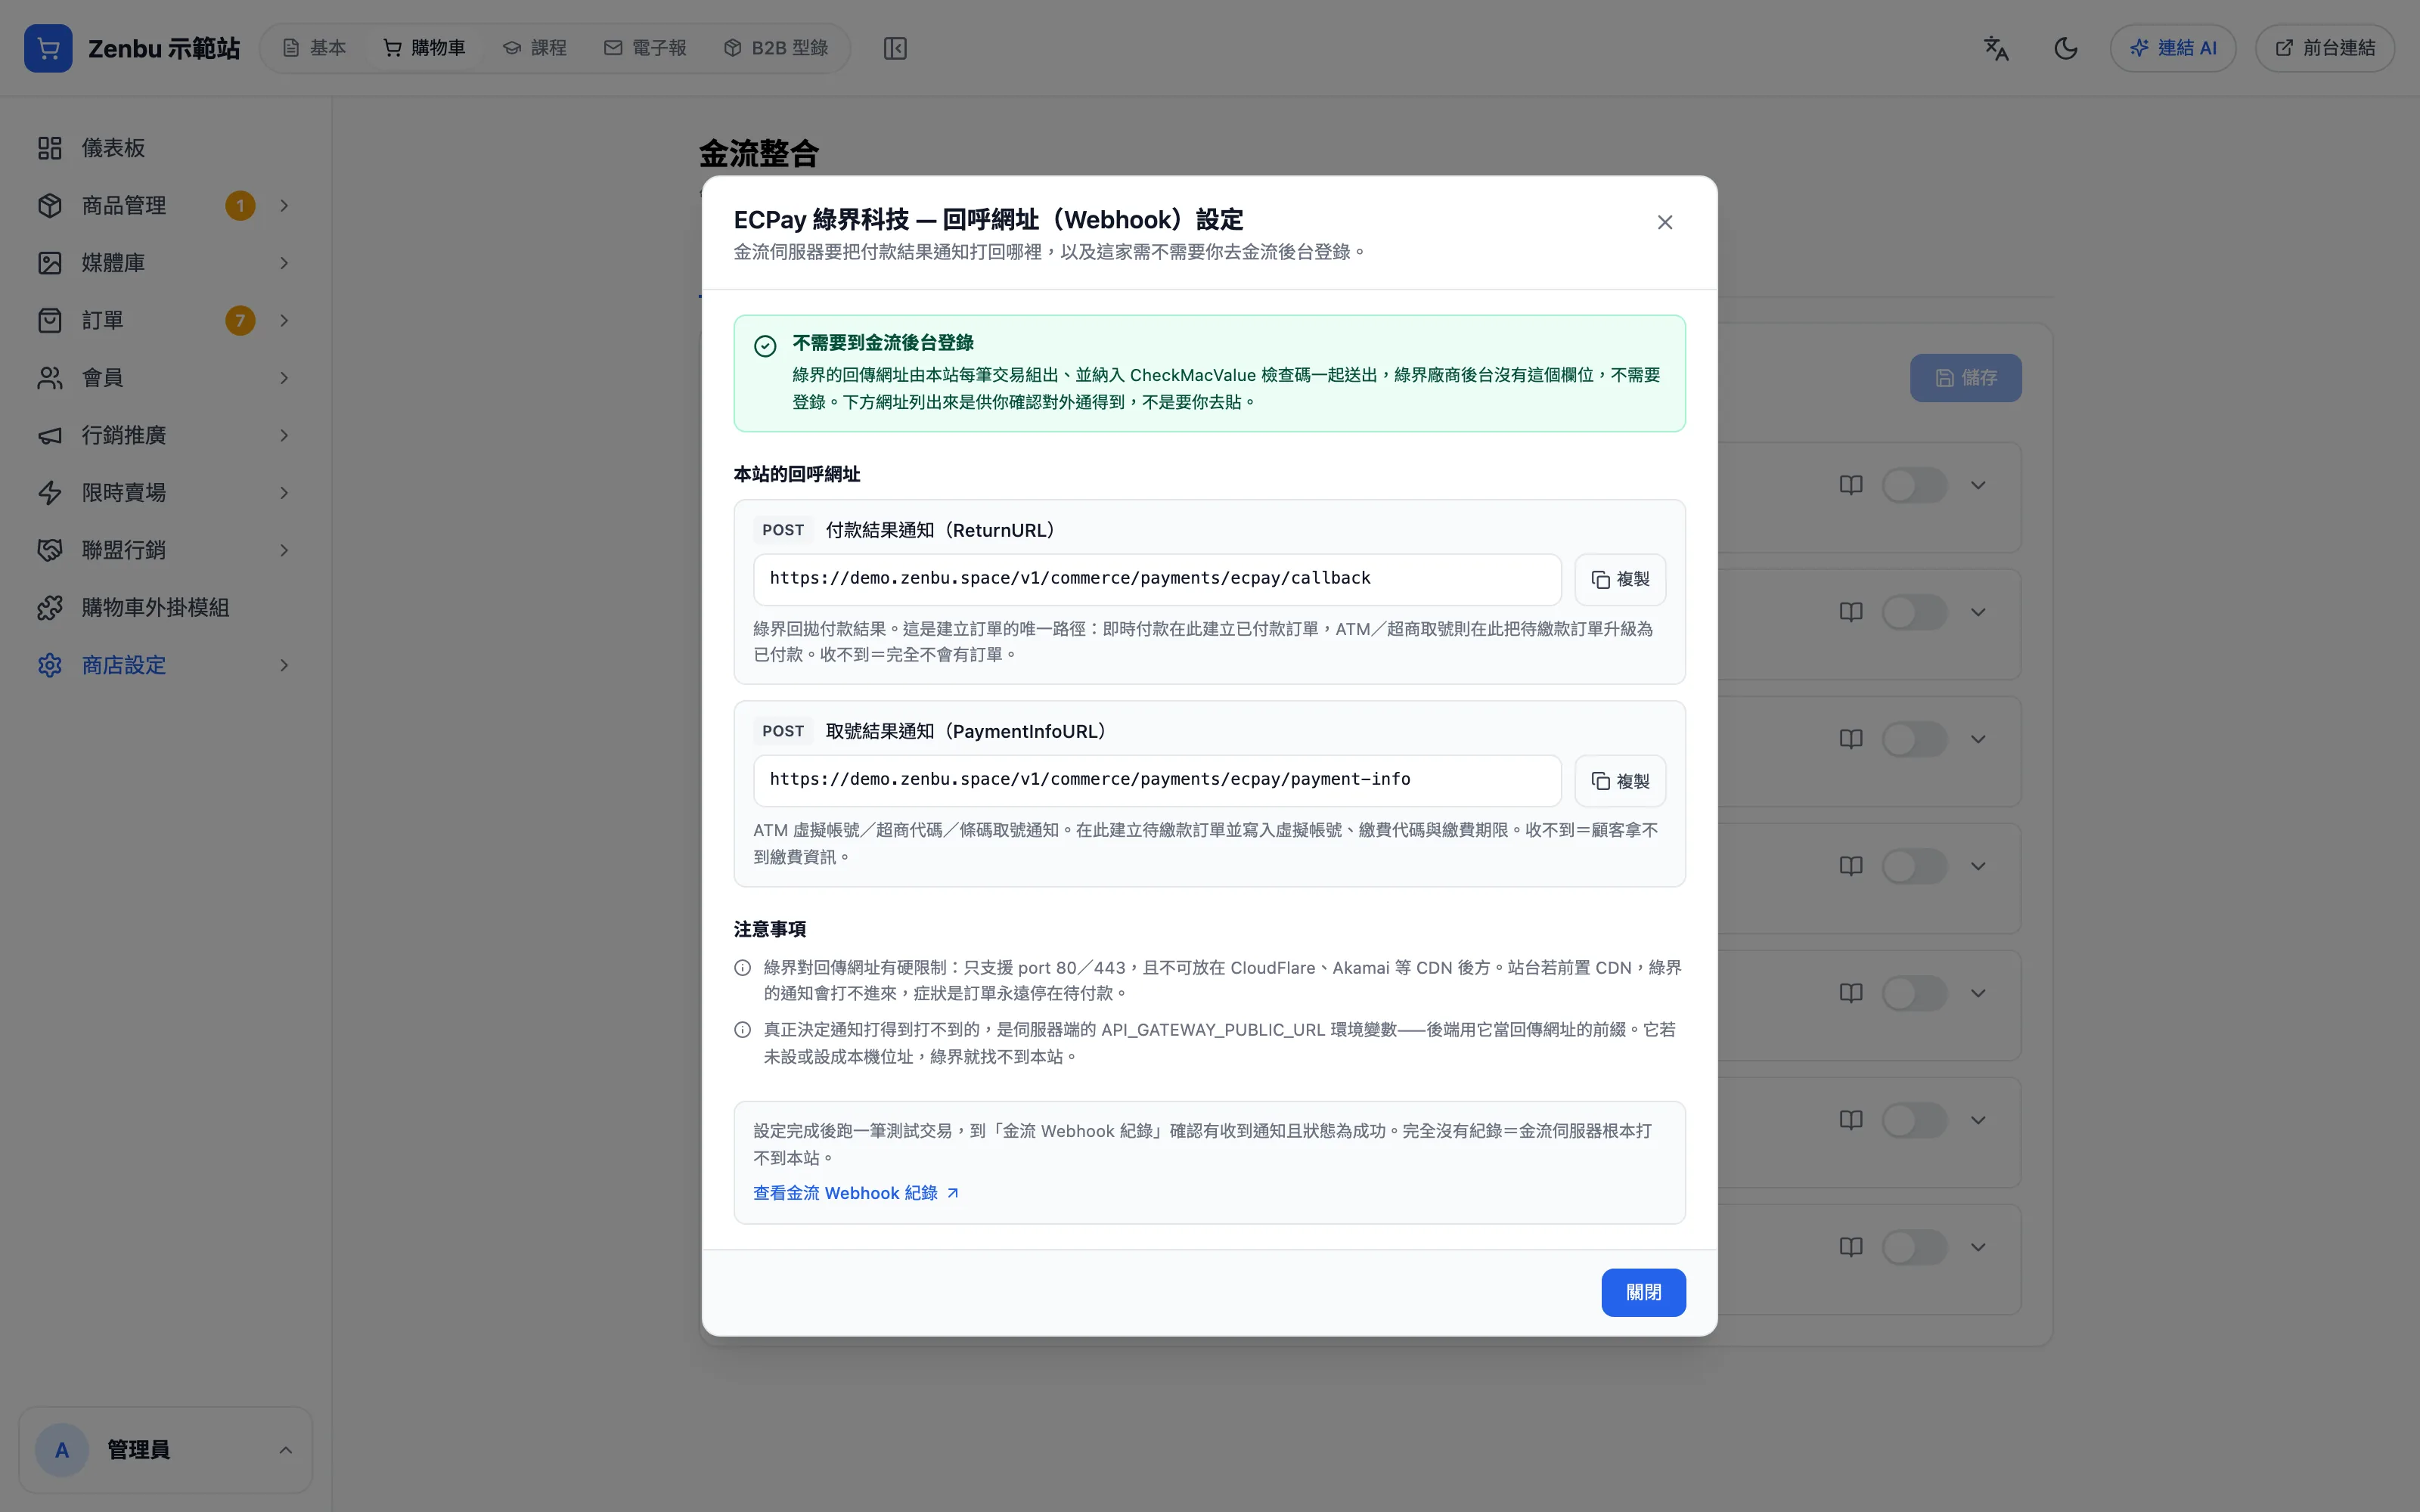2420x1512 pixels.
Task: Expand 商店設定 submenu chevron
Action: point(284,666)
